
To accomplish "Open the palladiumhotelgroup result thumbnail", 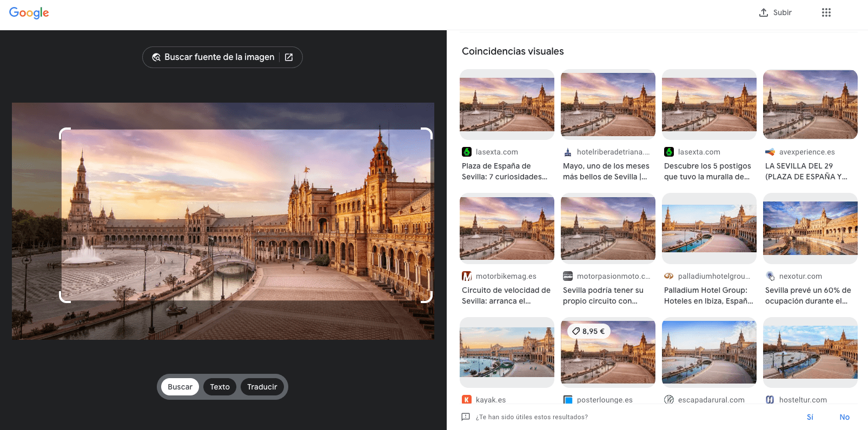I will tap(709, 229).
